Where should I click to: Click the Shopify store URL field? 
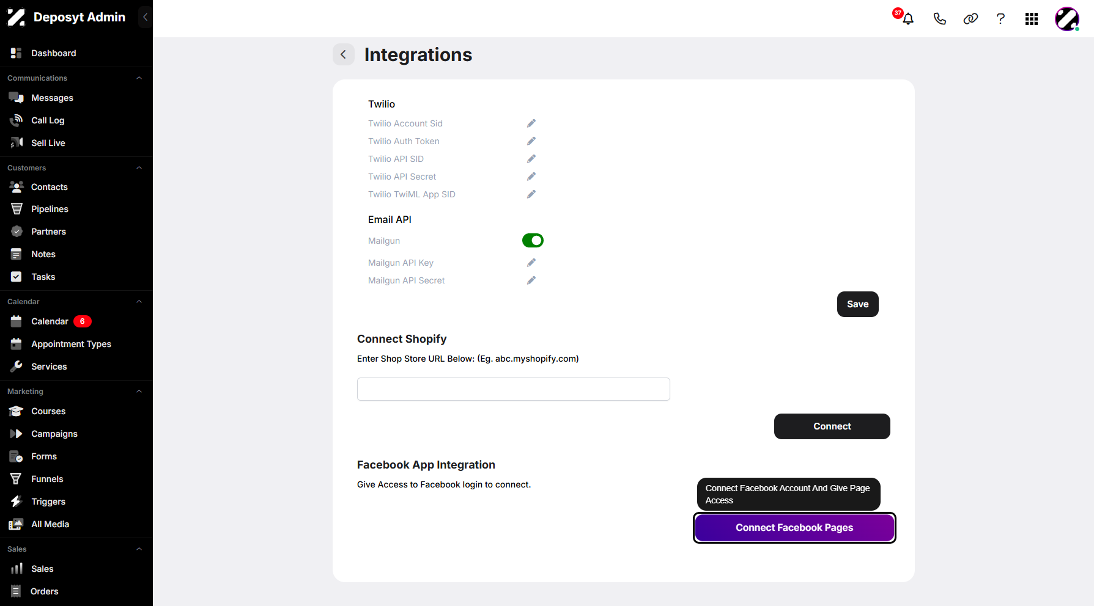pyautogui.click(x=514, y=389)
